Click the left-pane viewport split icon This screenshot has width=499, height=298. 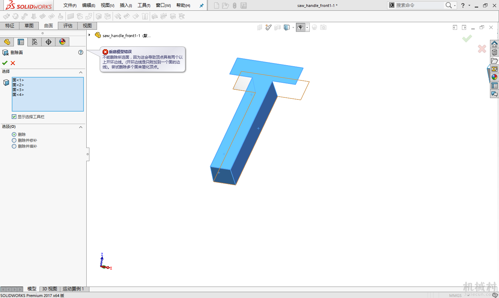455,27
